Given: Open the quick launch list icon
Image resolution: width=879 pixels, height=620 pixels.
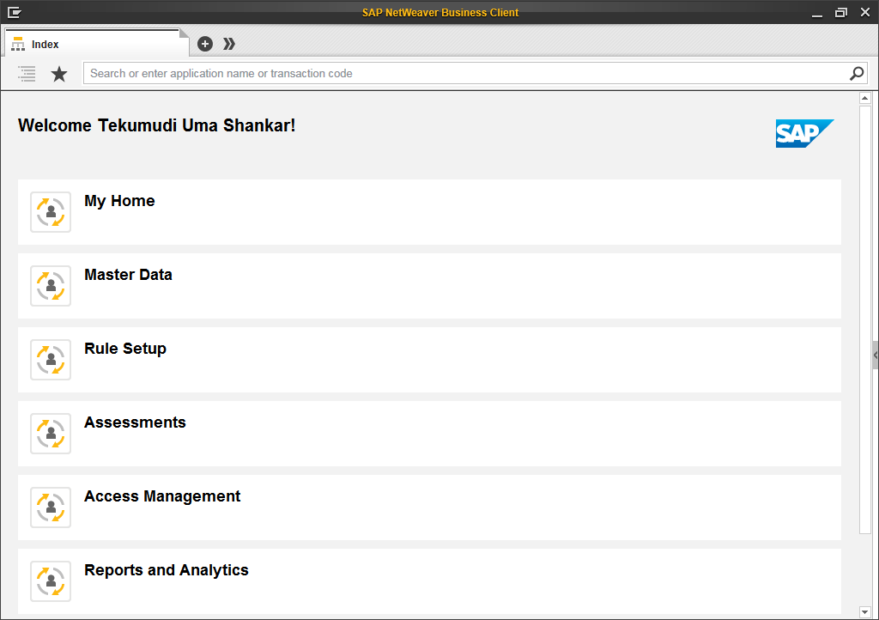Looking at the screenshot, I should tap(26, 74).
